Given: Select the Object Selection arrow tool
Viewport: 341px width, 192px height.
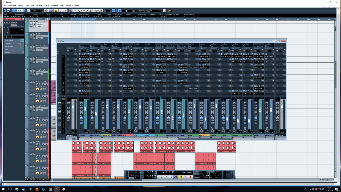Looking at the screenshot, I should point(70,11).
